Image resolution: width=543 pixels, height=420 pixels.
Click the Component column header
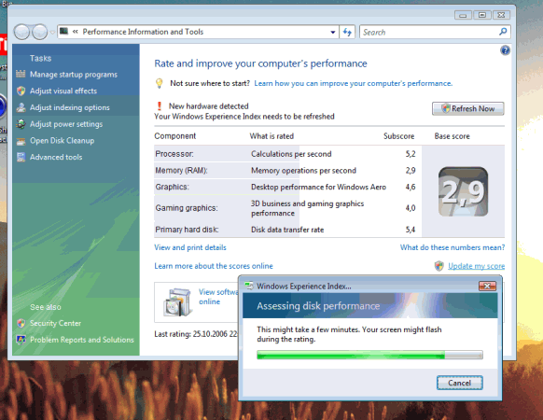coord(174,136)
